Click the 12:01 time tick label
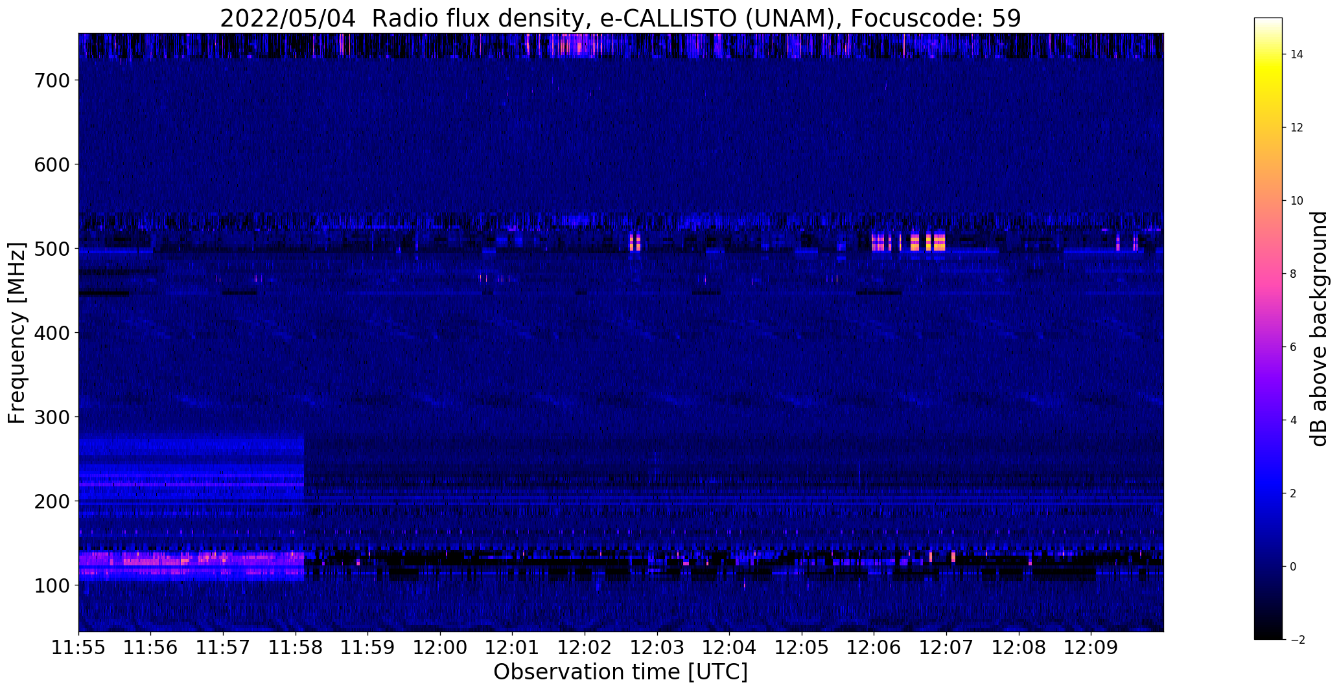 pos(513,648)
